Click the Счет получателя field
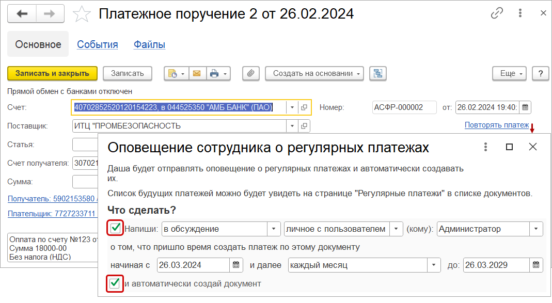Screen dimensions: 552x303 (85, 163)
